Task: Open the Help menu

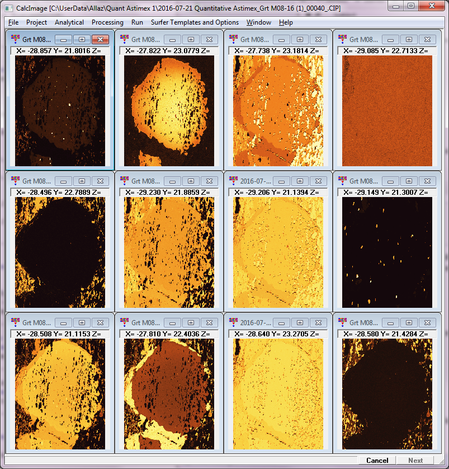Action: 286,22
